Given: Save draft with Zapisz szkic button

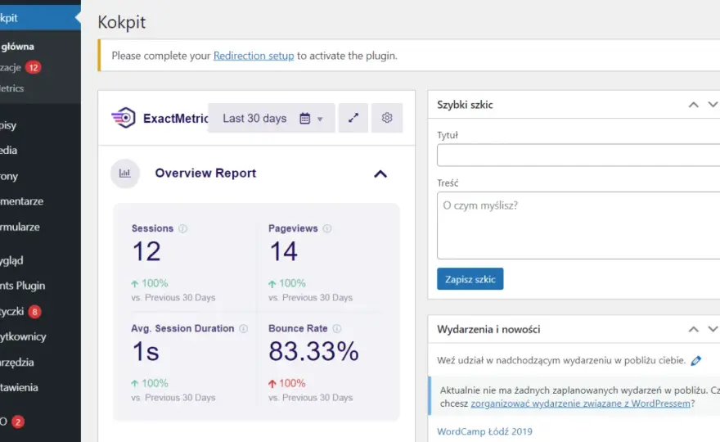Looking at the screenshot, I should 470,279.
